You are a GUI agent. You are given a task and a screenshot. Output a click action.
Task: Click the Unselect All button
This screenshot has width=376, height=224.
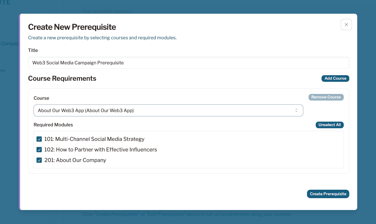(329, 125)
